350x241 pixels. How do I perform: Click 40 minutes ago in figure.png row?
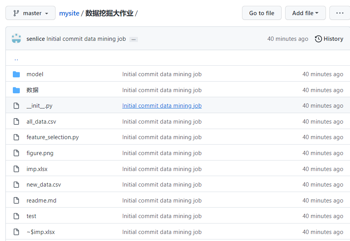(323, 153)
